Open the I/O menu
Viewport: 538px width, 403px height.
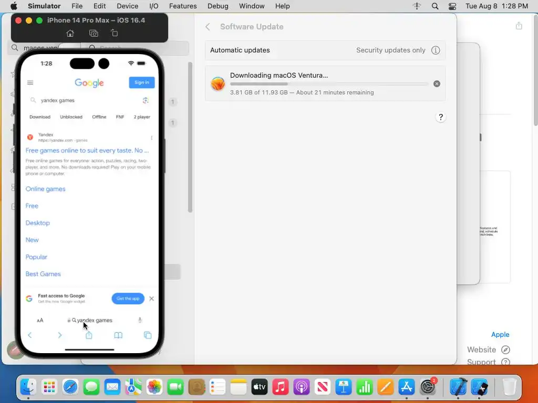click(154, 6)
